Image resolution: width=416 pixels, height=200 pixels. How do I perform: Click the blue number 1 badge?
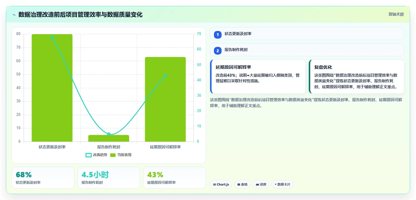[218, 35]
